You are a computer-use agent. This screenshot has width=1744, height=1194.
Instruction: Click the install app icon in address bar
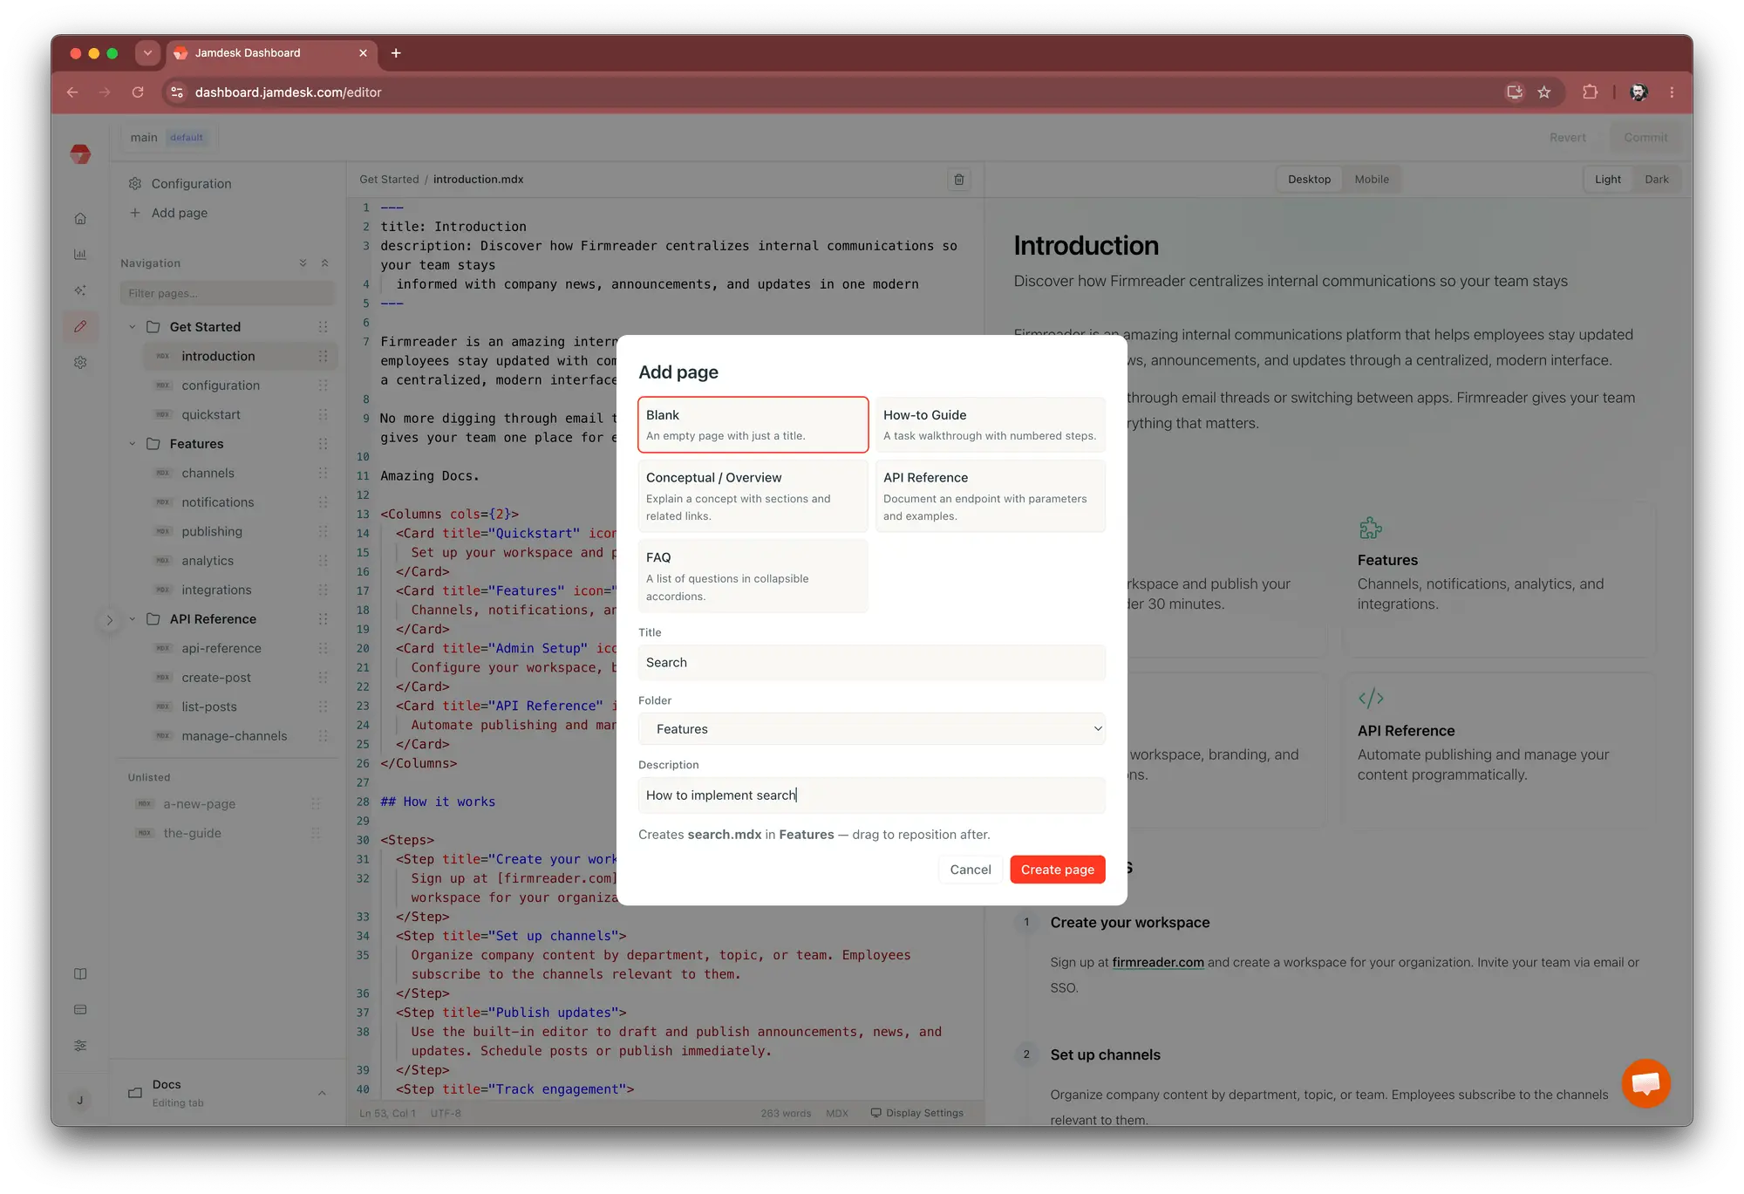[1515, 92]
